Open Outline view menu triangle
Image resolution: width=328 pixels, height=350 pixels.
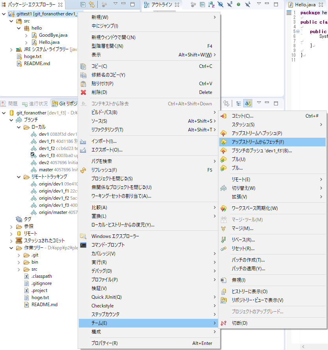(x=259, y=4)
